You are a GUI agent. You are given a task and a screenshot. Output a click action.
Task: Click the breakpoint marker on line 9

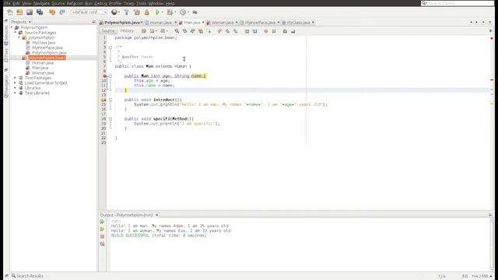(x=104, y=76)
